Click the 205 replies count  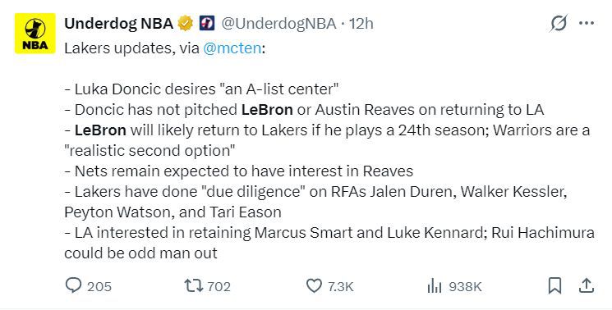point(99,287)
